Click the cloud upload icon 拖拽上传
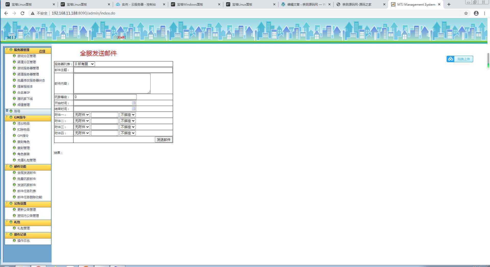490x267 pixels. pyautogui.click(x=451, y=59)
